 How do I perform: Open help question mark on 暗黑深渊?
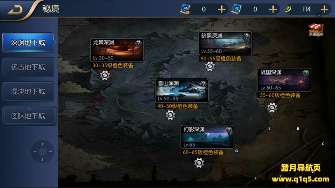(x=247, y=36)
